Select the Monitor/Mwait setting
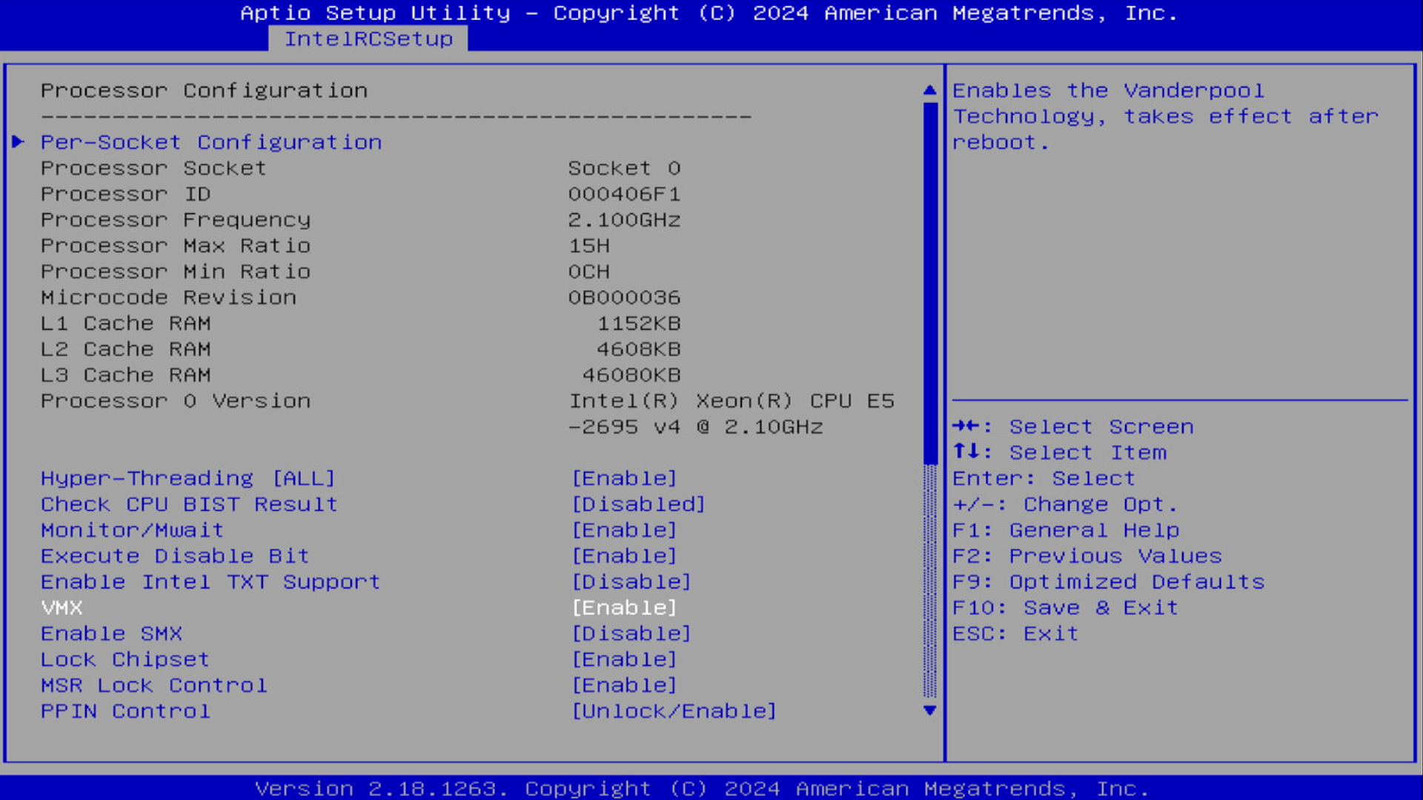The width and height of the screenshot is (1423, 800). [x=132, y=530]
